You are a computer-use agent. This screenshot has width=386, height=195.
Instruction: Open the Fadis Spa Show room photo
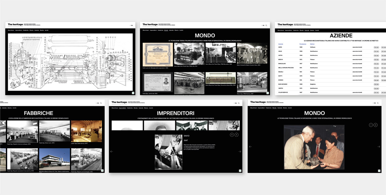click(54, 131)
